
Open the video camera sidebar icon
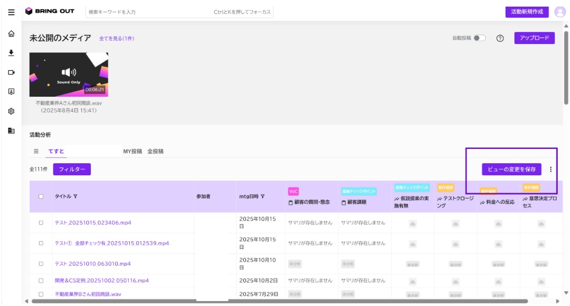point(11,72)
